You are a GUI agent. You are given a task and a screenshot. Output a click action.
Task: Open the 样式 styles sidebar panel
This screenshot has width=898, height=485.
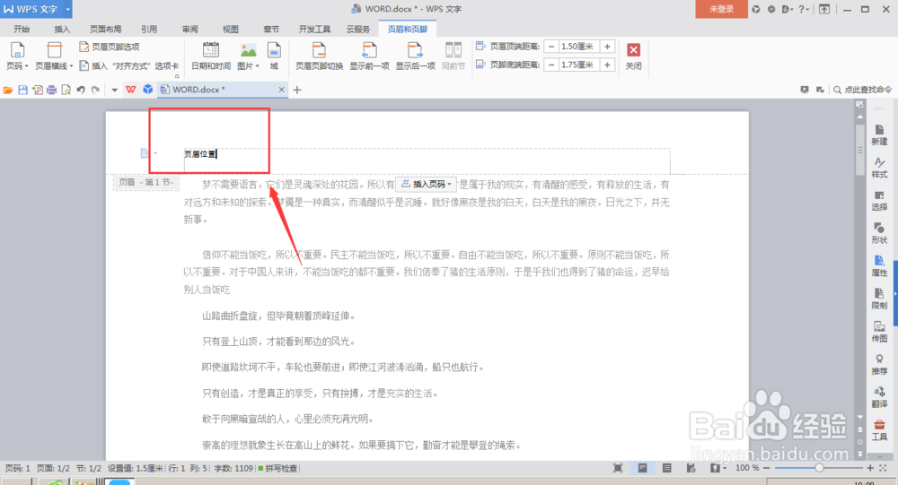tap(879, 169)
